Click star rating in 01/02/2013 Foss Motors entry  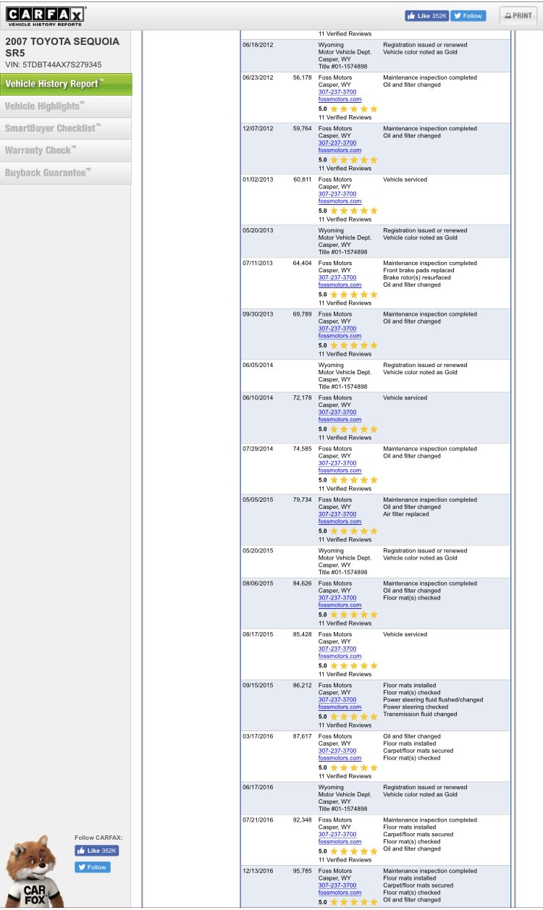click(353, 211)
